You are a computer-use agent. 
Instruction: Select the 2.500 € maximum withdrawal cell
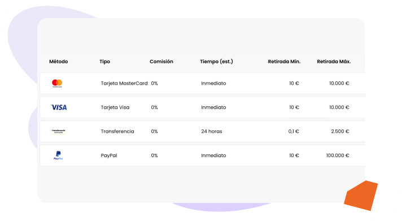point(340,132)
